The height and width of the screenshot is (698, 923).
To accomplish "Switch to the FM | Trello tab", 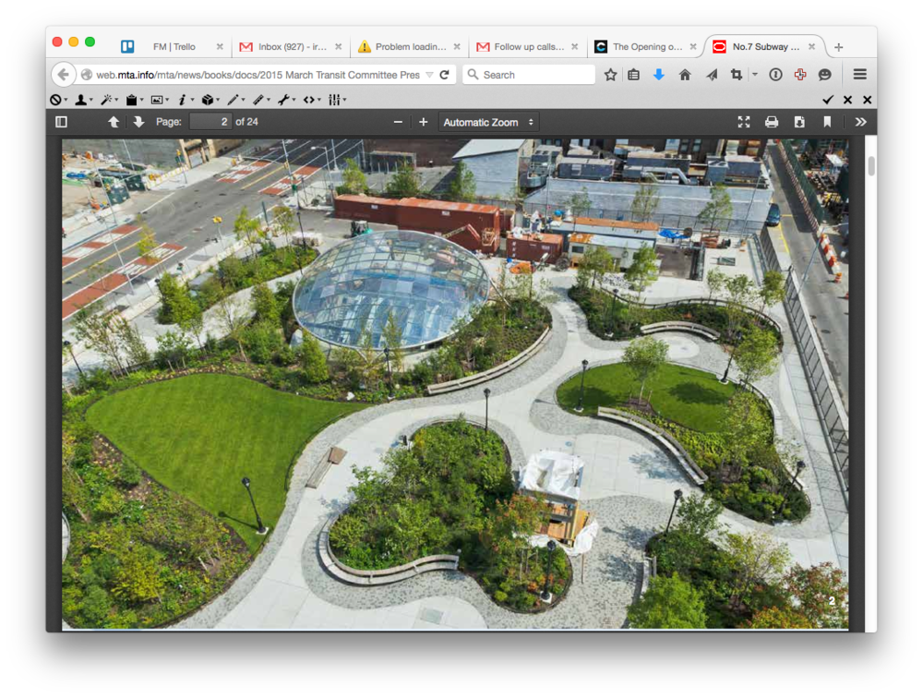I will coord(172,45).
